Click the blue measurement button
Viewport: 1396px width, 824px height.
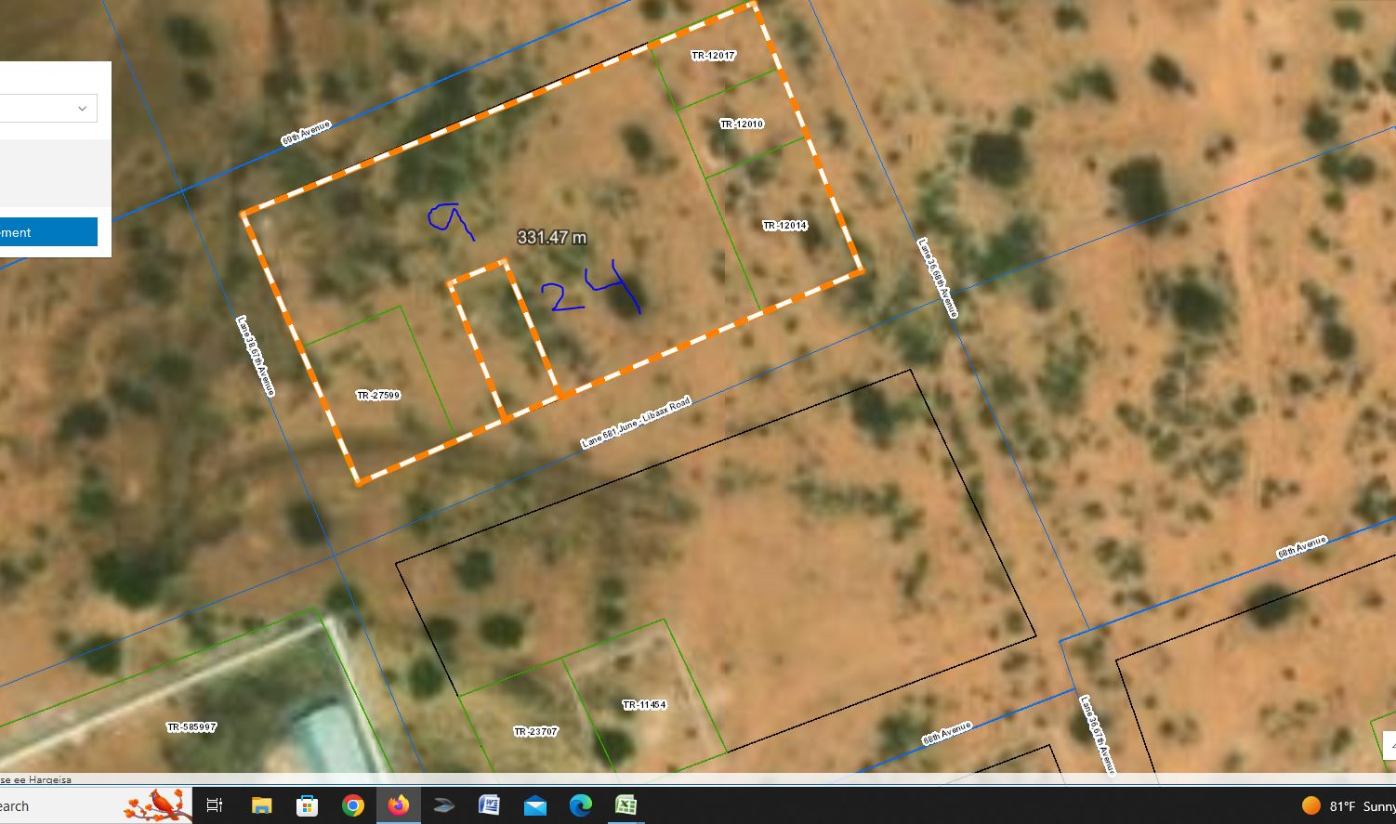tap(48, 232)
